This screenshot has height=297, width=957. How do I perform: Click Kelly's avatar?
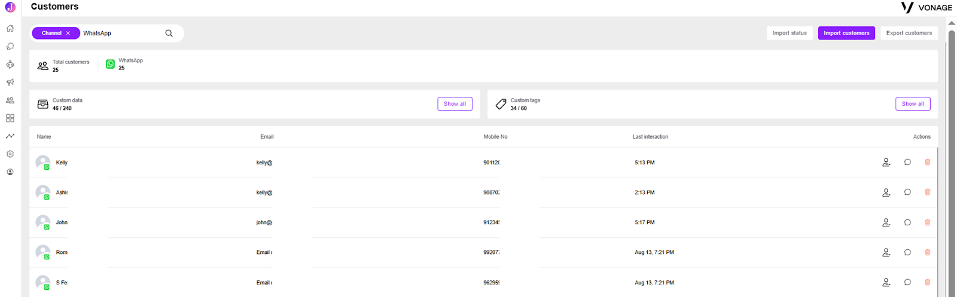(x=43, y=163)
